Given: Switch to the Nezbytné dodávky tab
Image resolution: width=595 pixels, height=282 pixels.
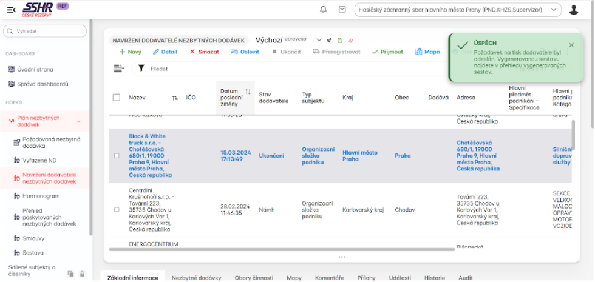Looking at the screenshot, I should (x=196, y=277).
